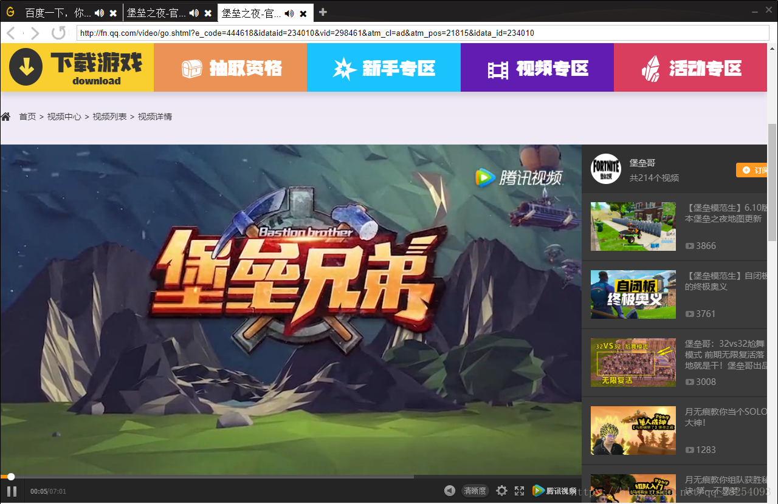This screenshot has height=504, width=778.
Task: Go to 视频列表 in breadcrumb
Action: tap(109, 117)
